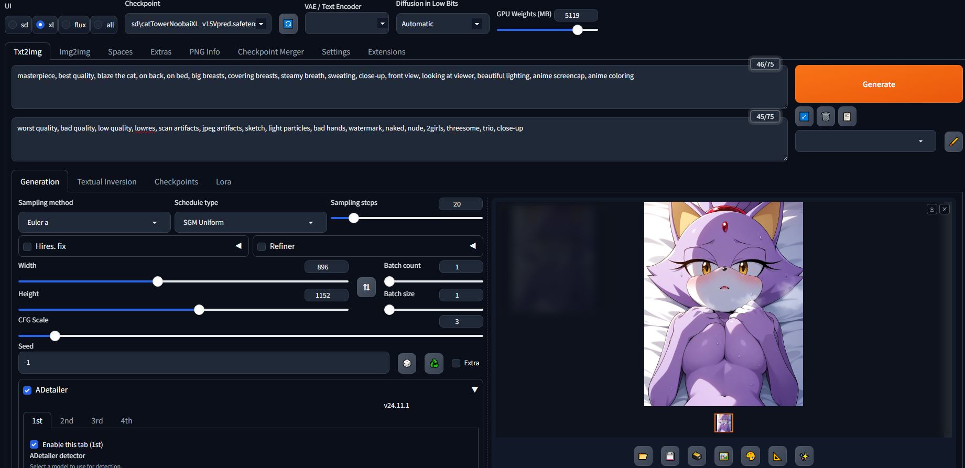Refresh the checkpoint list
The image size is (965, 468).
click(x=288, y=24)
